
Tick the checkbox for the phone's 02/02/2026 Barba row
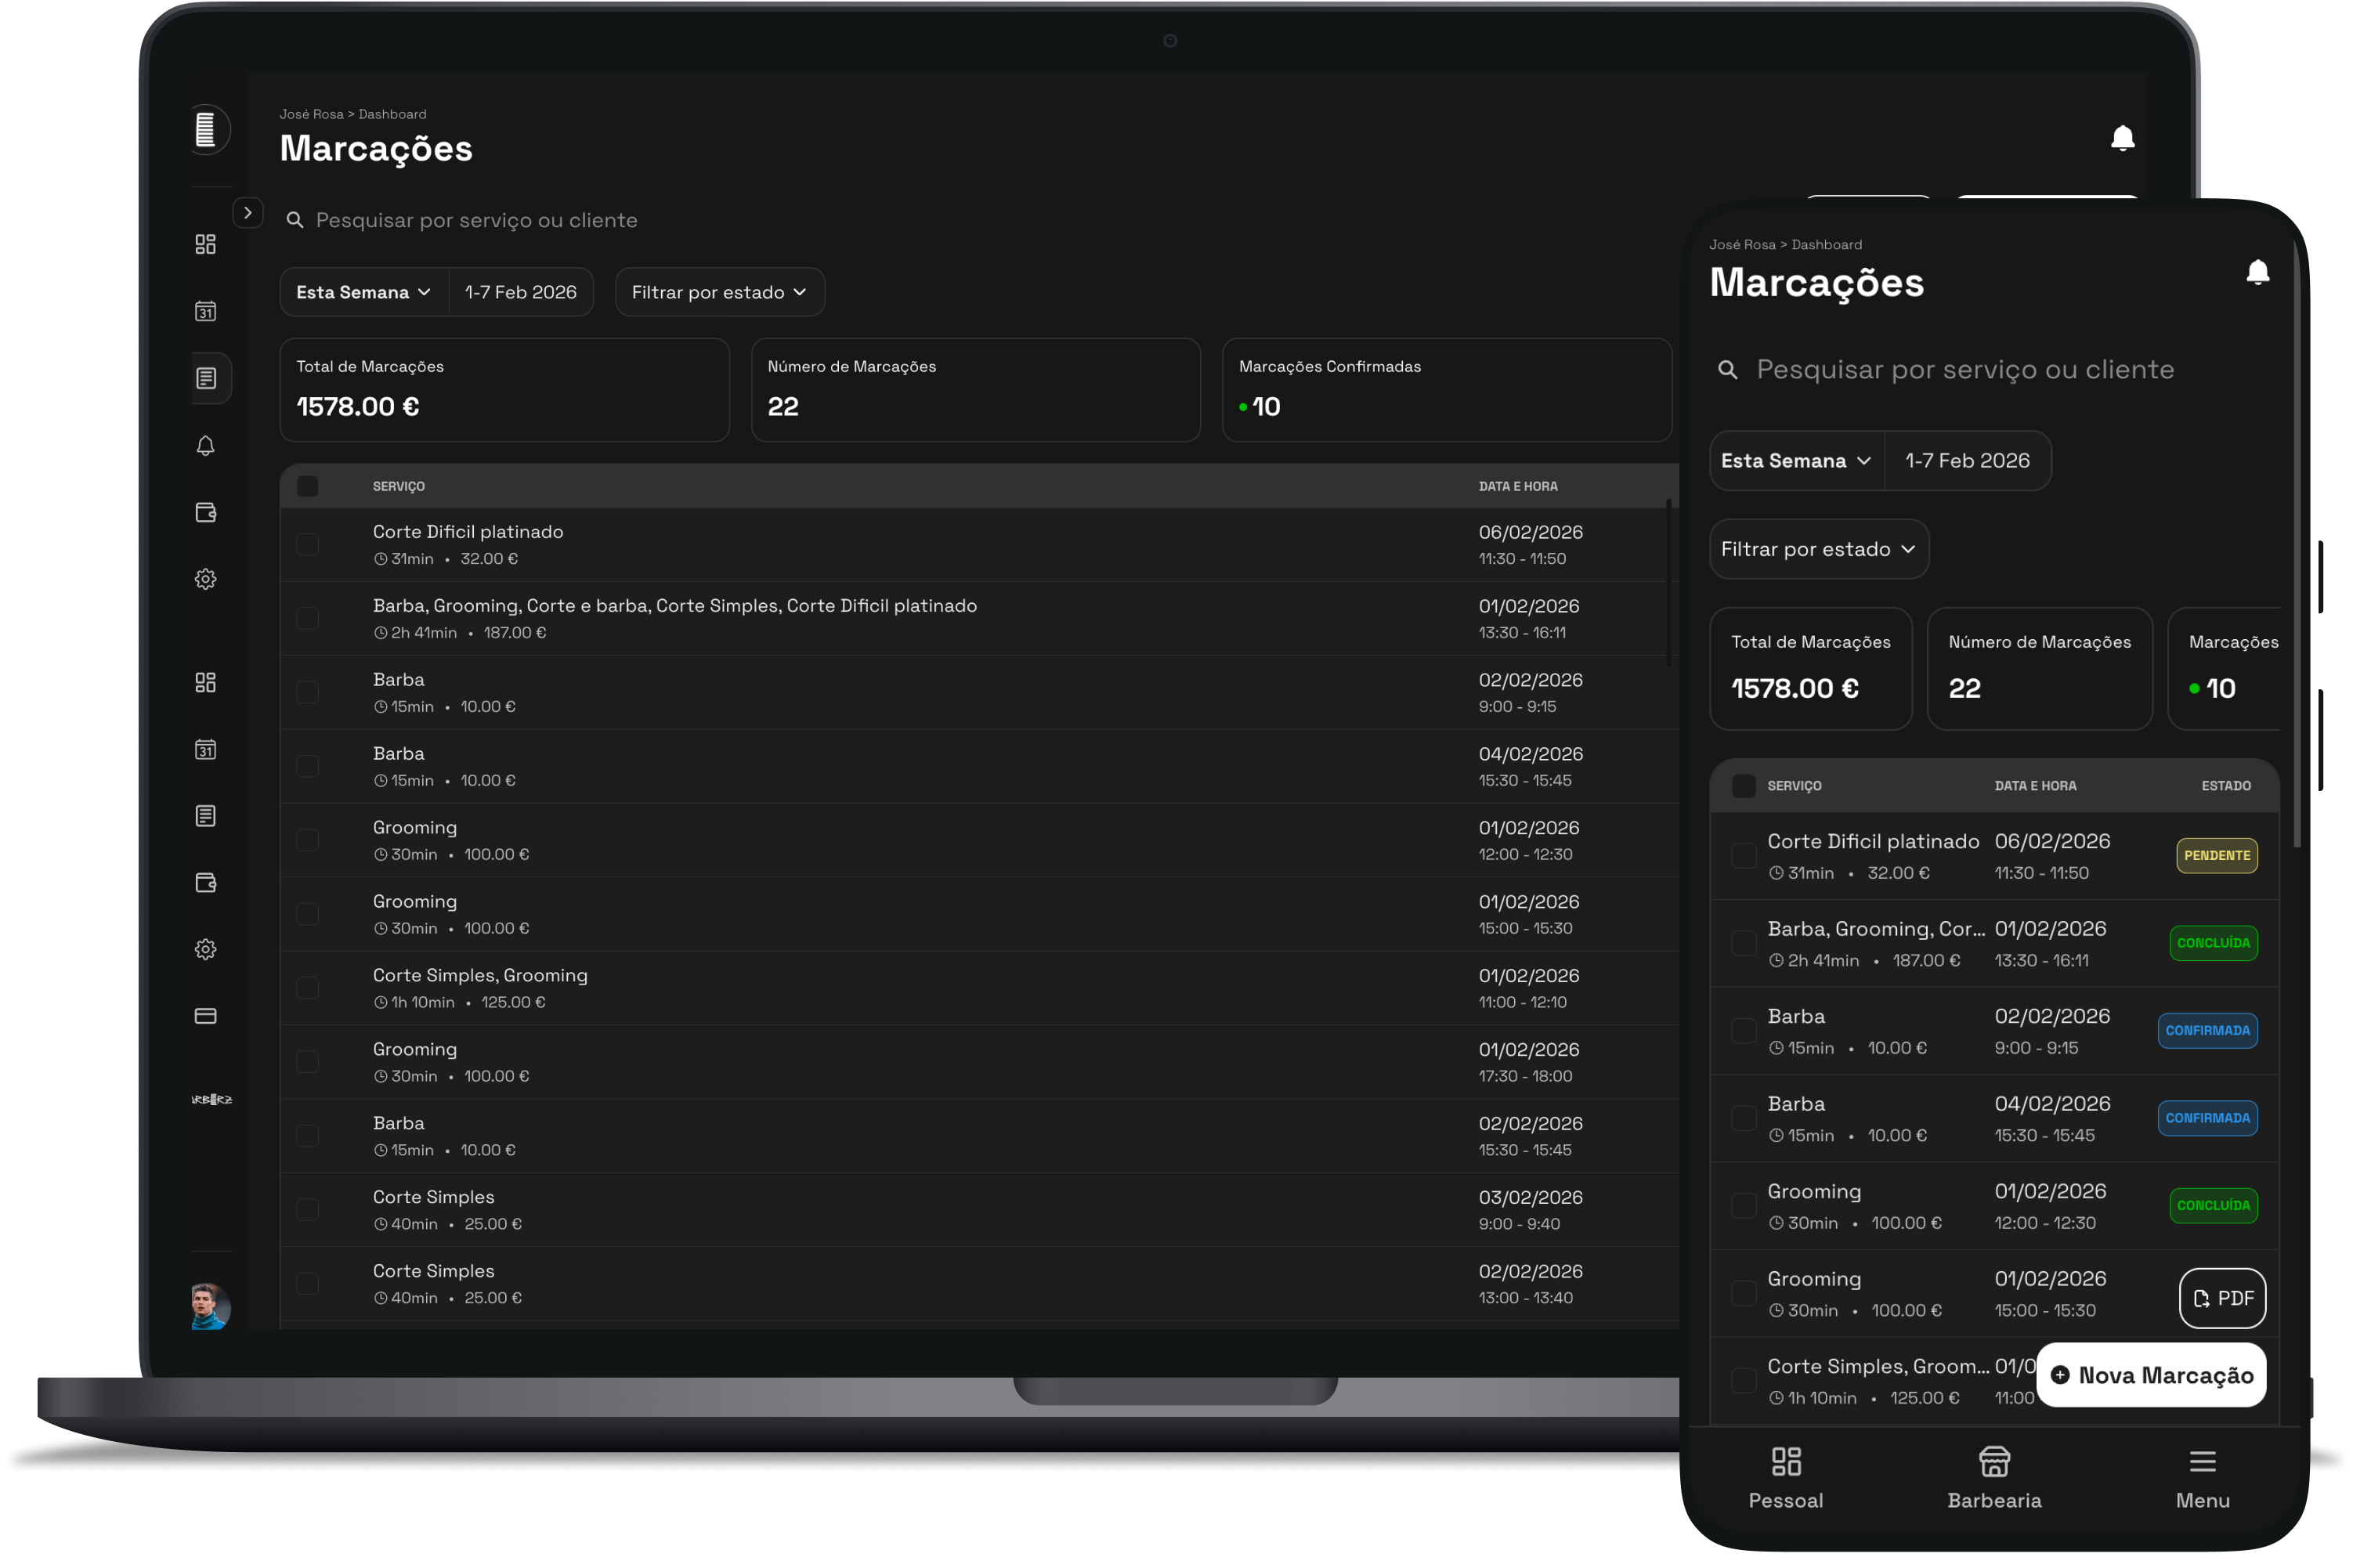(1743, 1031)
